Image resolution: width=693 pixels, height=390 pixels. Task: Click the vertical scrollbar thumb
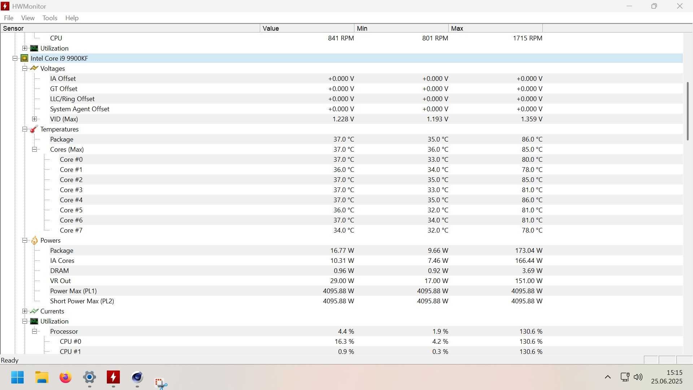coord(688,111)
